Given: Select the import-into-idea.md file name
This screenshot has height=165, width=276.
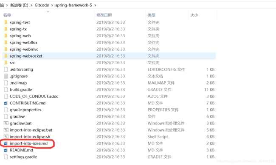Looking at the screenshot, I should [29, 143].
